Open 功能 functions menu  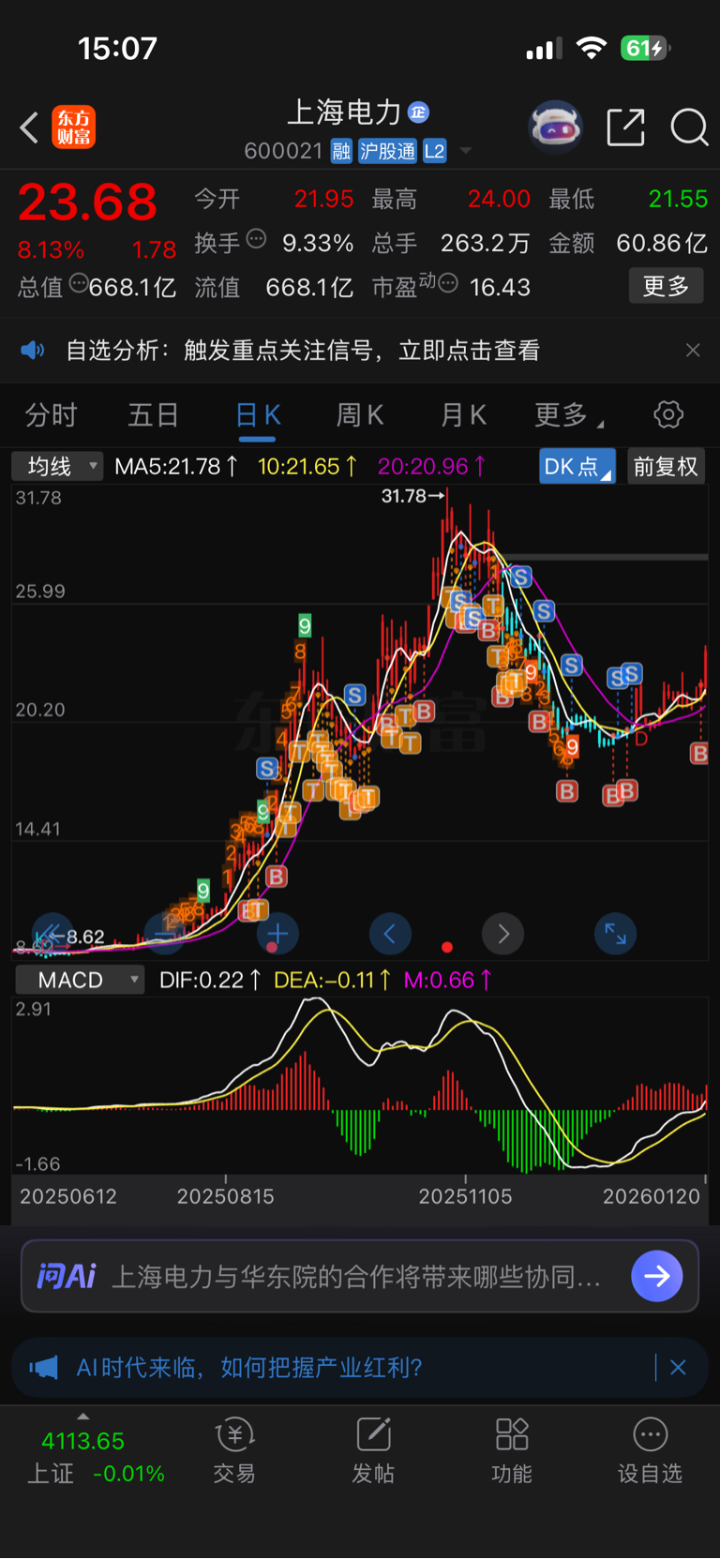[512, 1451]
